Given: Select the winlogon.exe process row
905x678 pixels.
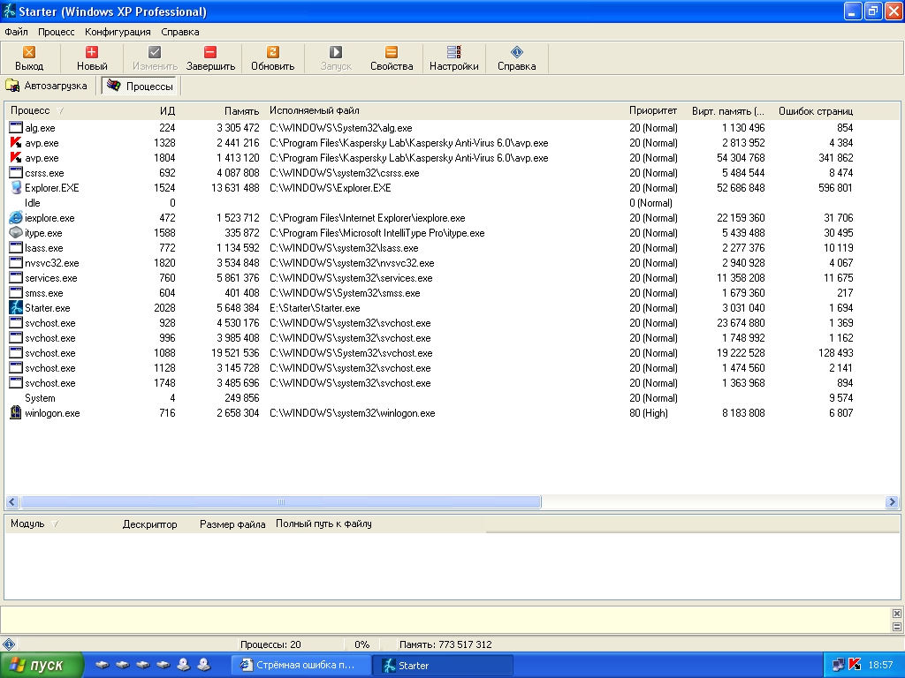Looking at the screenshot, I should pos(52,413).
